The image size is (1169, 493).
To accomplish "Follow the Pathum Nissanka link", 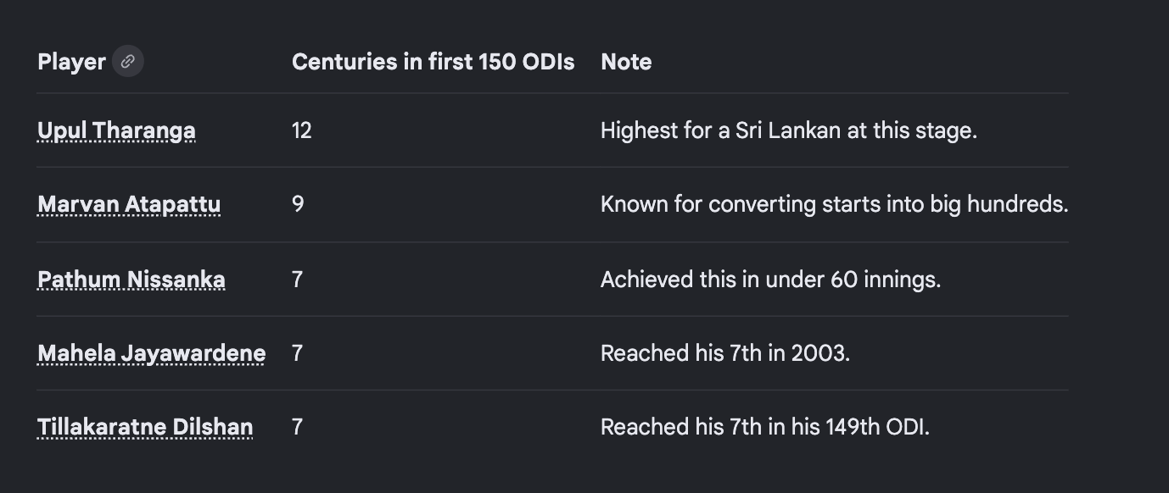I will (x=131, y=279).
